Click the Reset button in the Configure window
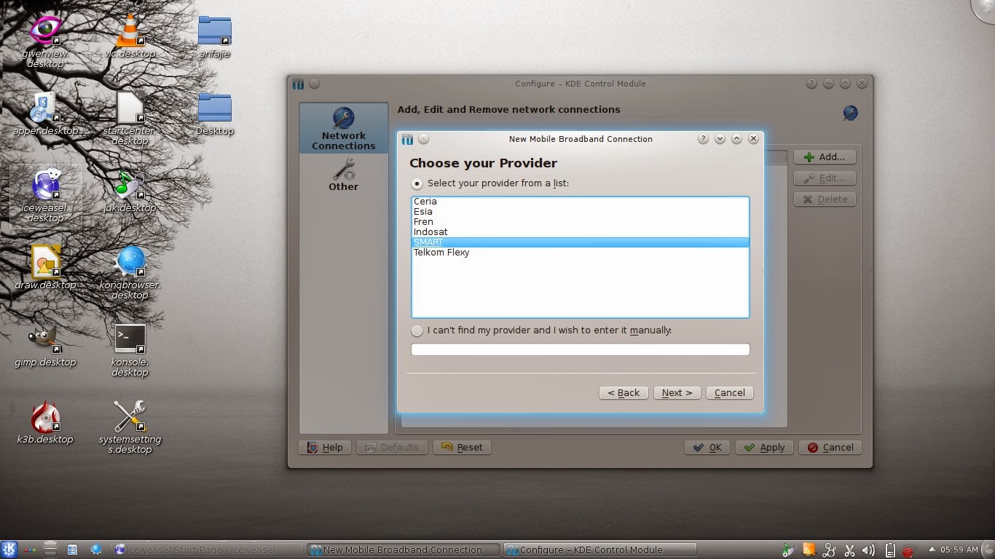Screen dimensions: 995x559 [x=462, y=447]
